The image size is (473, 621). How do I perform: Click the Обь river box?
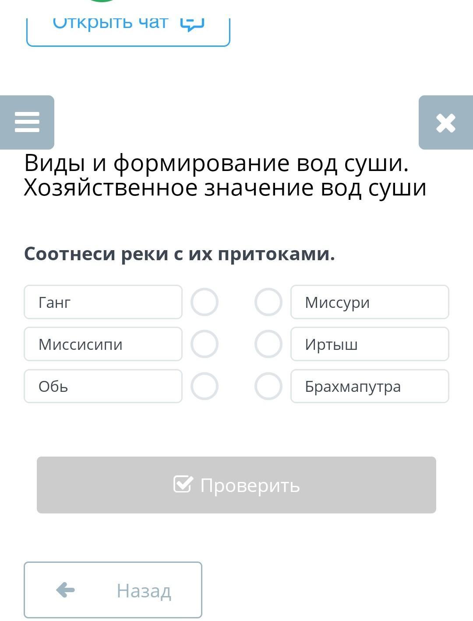tap(103, 386)
